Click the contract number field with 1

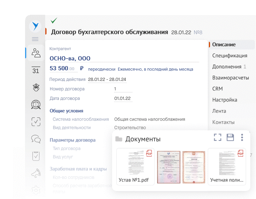[123, 89]
